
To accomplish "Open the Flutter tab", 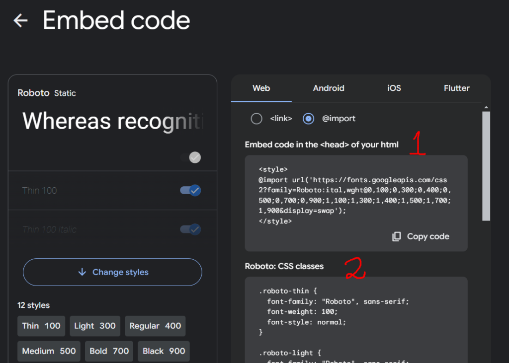I will [x=456, y=88].
